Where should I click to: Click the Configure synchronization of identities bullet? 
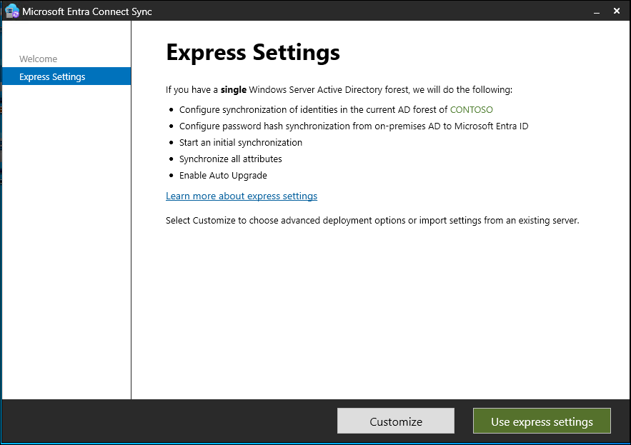336,110
